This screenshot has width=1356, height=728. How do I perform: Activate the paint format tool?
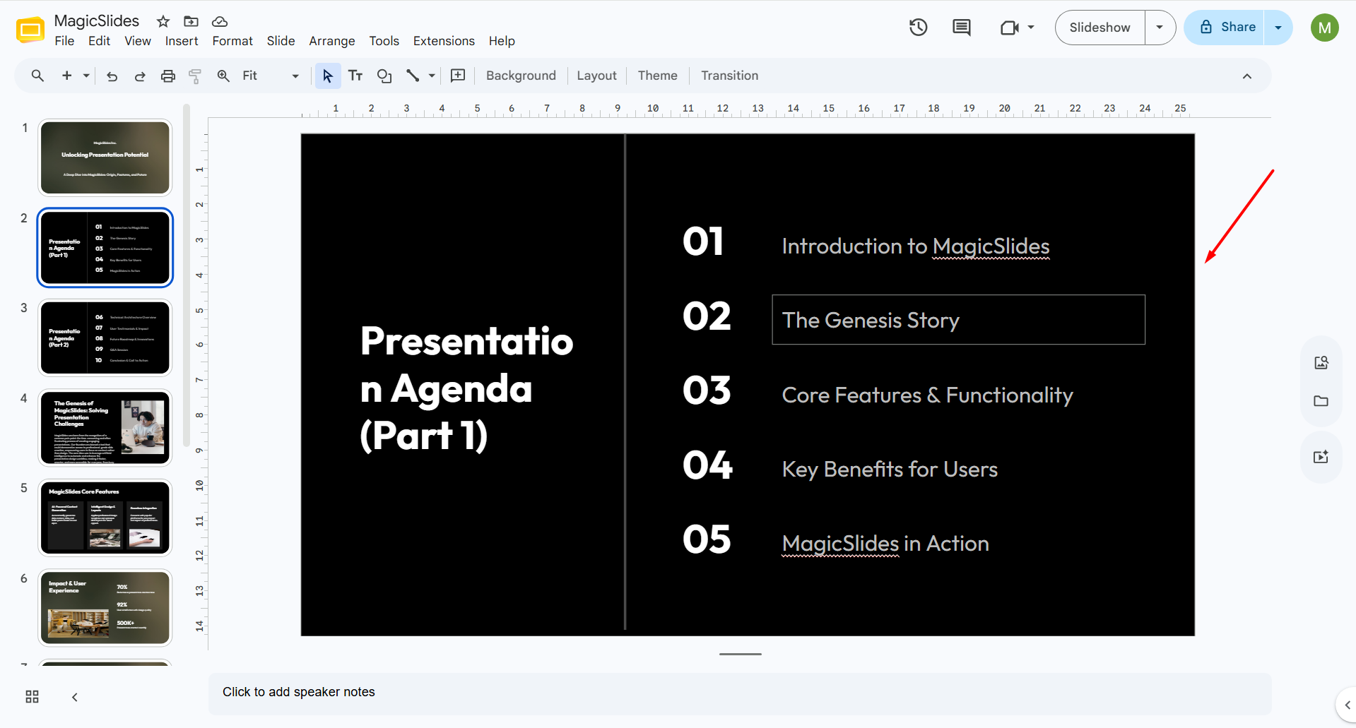point(196,76)
